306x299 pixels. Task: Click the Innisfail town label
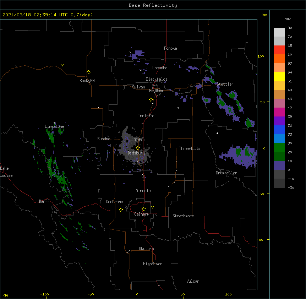tap(147, 116)
